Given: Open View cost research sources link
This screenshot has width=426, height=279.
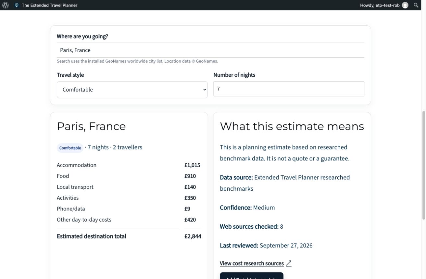Looking at the screenshot, I should (x=252, y=263).
